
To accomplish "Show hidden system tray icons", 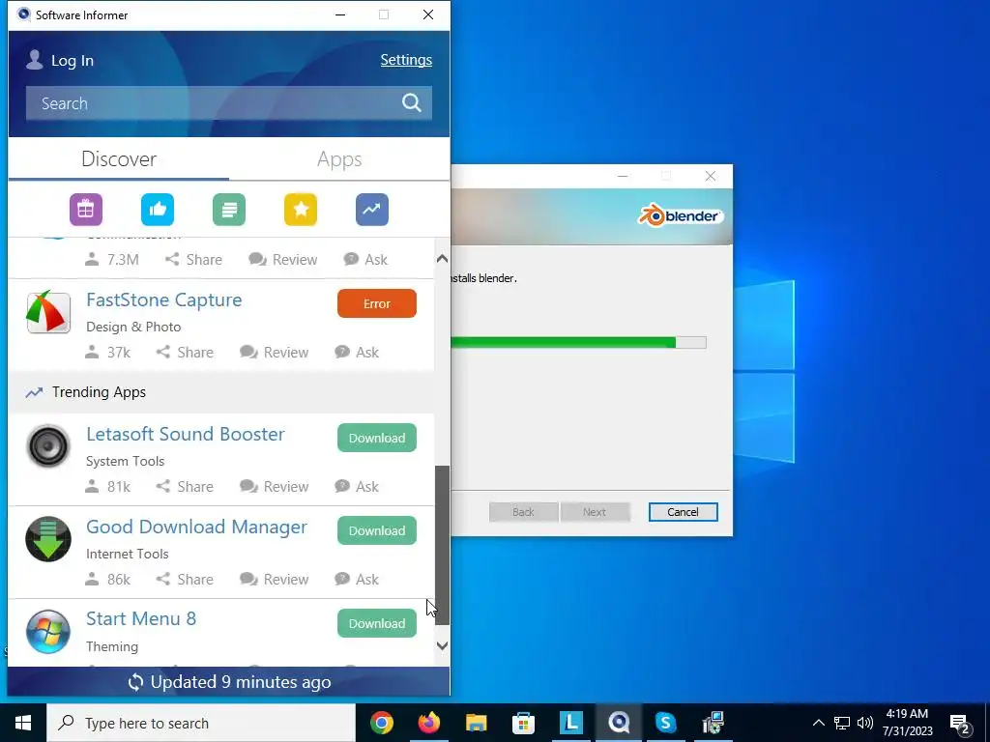I will click(x=818, y=723).
